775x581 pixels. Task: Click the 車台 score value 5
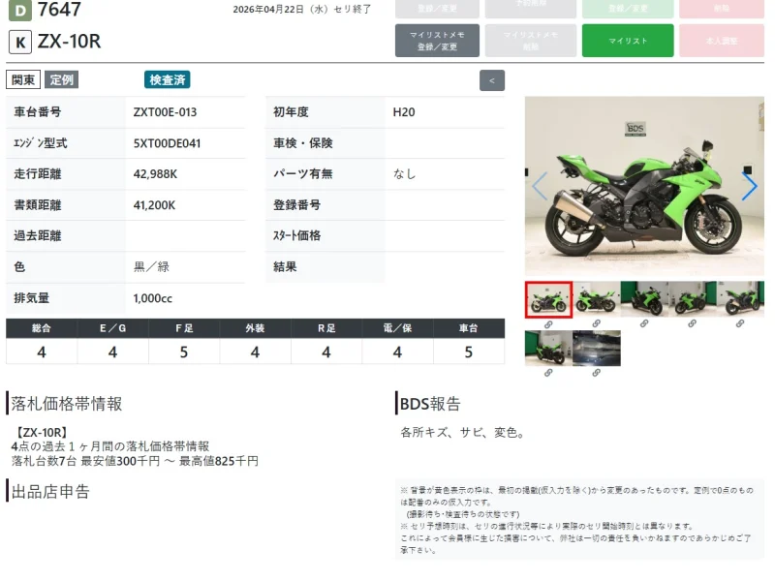[x=469, y=352]
